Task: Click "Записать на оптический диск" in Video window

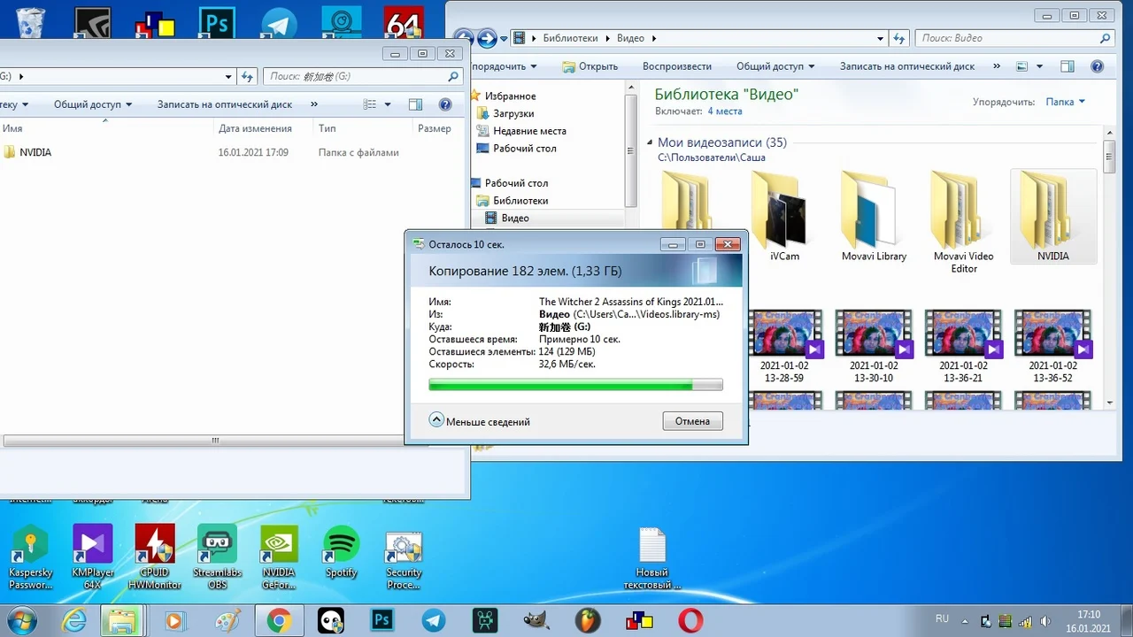Action: (x=906, y=66)
